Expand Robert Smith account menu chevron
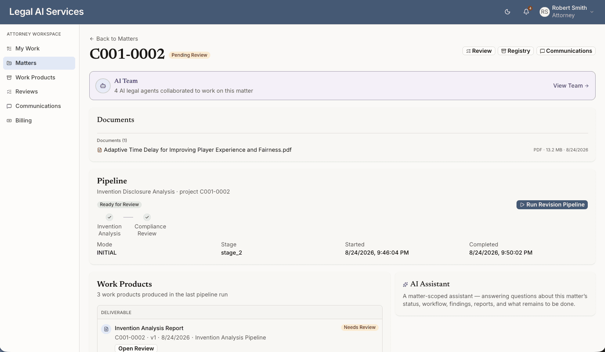Viewport: 605px width, 352px height. click(592, 12)
